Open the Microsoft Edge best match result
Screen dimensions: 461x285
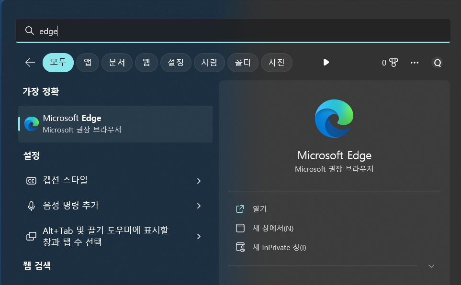115,124
